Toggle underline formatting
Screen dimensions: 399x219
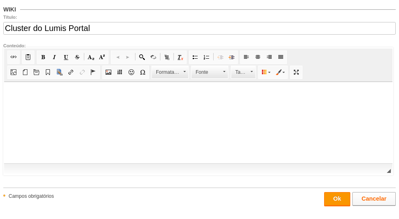click(x=66, y=57)
